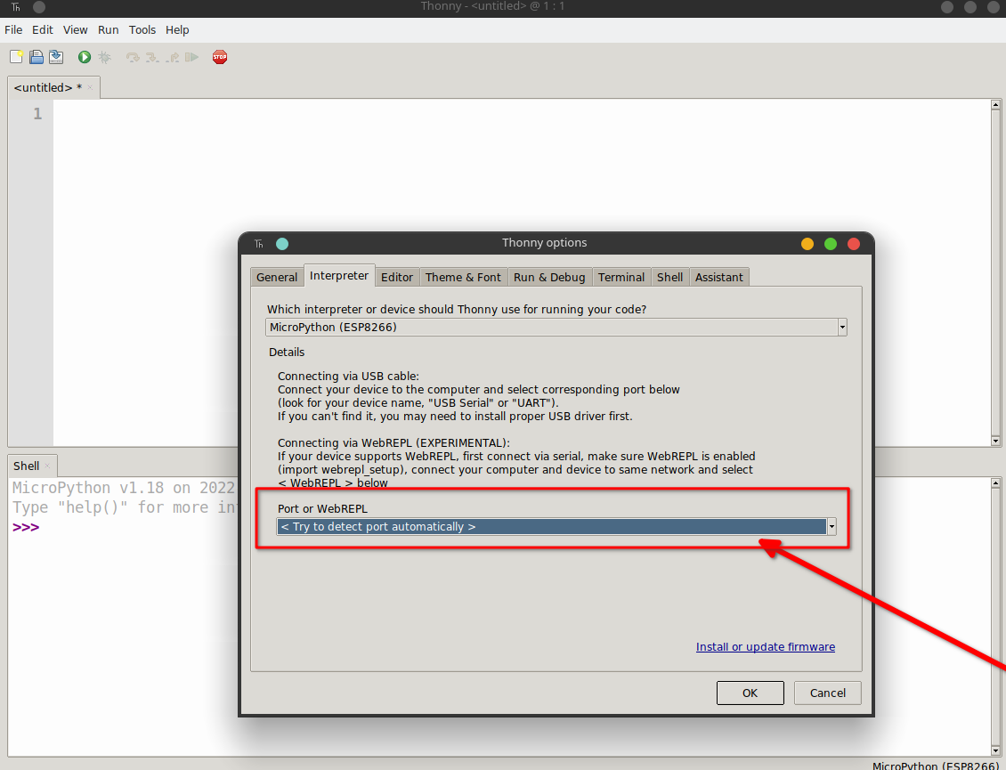Click the Thonny logo icon in the main title bar
Viewport: 1006px width, 770px height.
coord(16,7)
